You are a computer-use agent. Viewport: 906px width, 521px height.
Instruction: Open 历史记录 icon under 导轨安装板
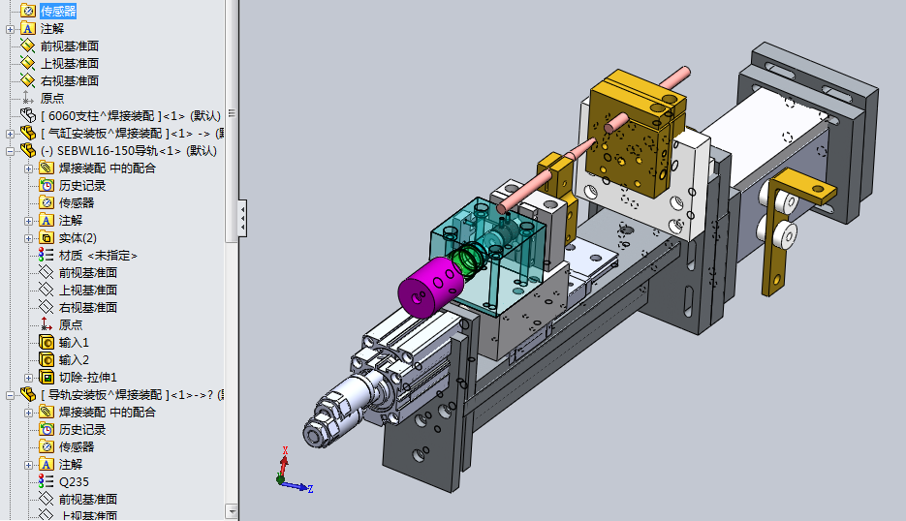coord(47,429)
